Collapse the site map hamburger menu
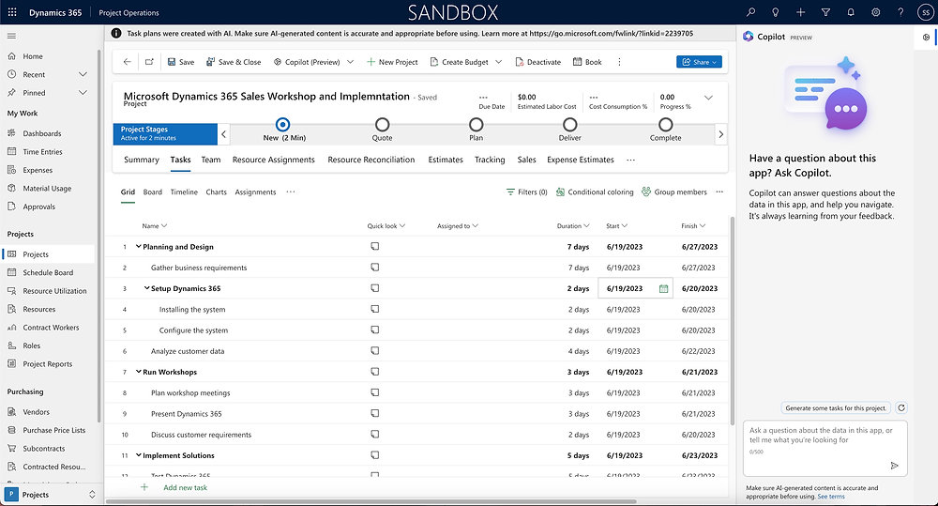Image resolution: width=938 pixels, height=506 pixels. (x=11, y=36)
